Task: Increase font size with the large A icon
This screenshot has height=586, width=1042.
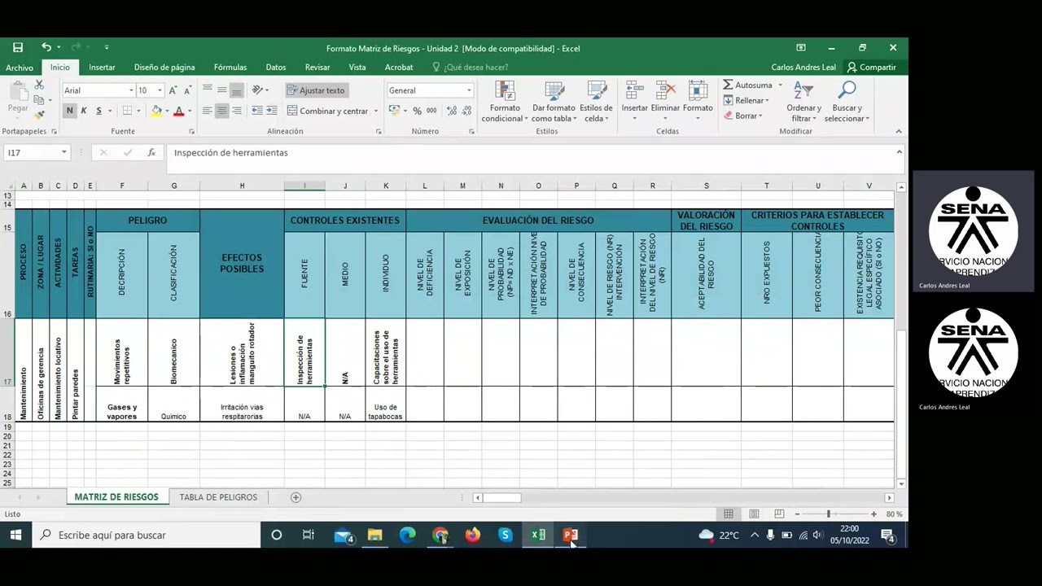Action: coord(173,90)
